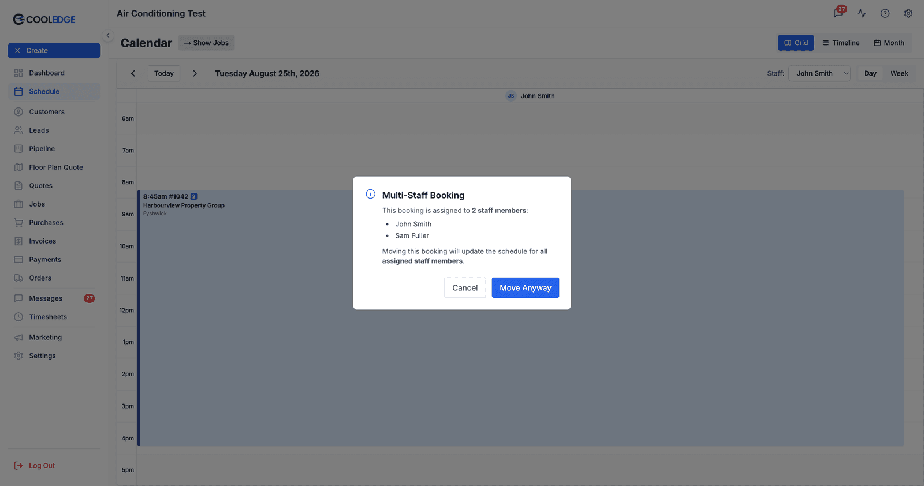Collapse the sidebar with the chevron toggle
This screenshot has height=486, width=924.
pos(108,35)
